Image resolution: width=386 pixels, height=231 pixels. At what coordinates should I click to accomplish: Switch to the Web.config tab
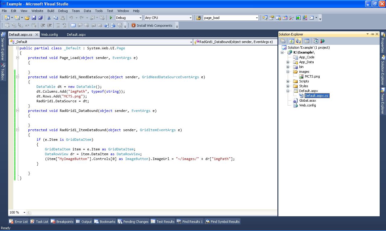click(49, 35)
